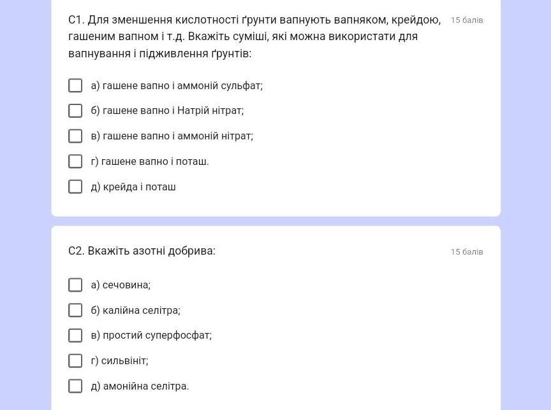
Task: Check the box for 'калійна селітра'
Action: [x=75, y=310]
